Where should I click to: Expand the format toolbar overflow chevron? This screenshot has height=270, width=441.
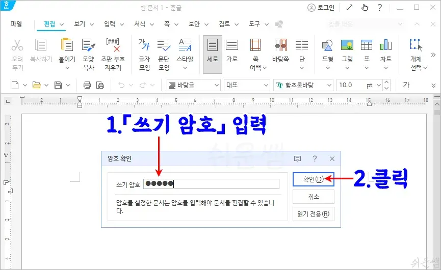point(433,86)
